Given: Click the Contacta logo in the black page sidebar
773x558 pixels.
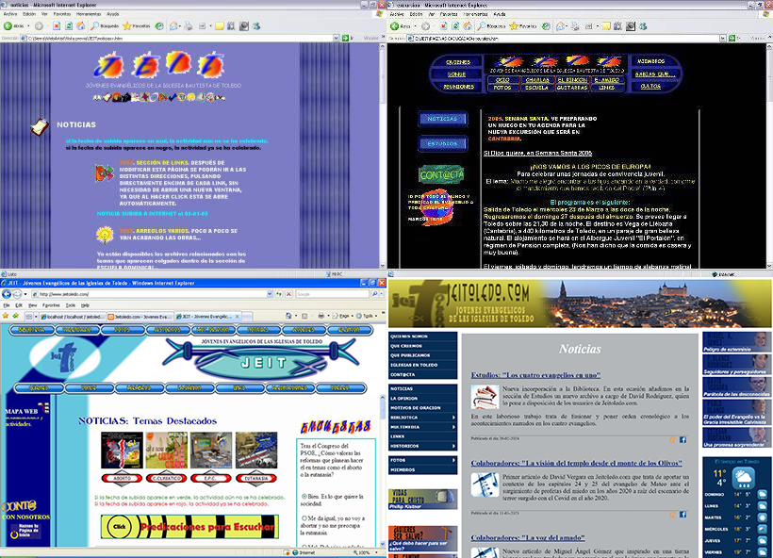Looking at the screenshot, I should [441, 174].
